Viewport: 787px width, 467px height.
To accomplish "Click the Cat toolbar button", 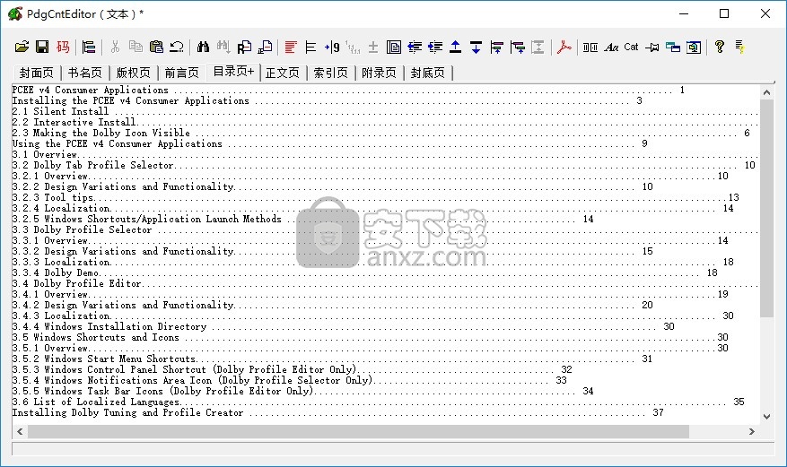I will [631, 48].
